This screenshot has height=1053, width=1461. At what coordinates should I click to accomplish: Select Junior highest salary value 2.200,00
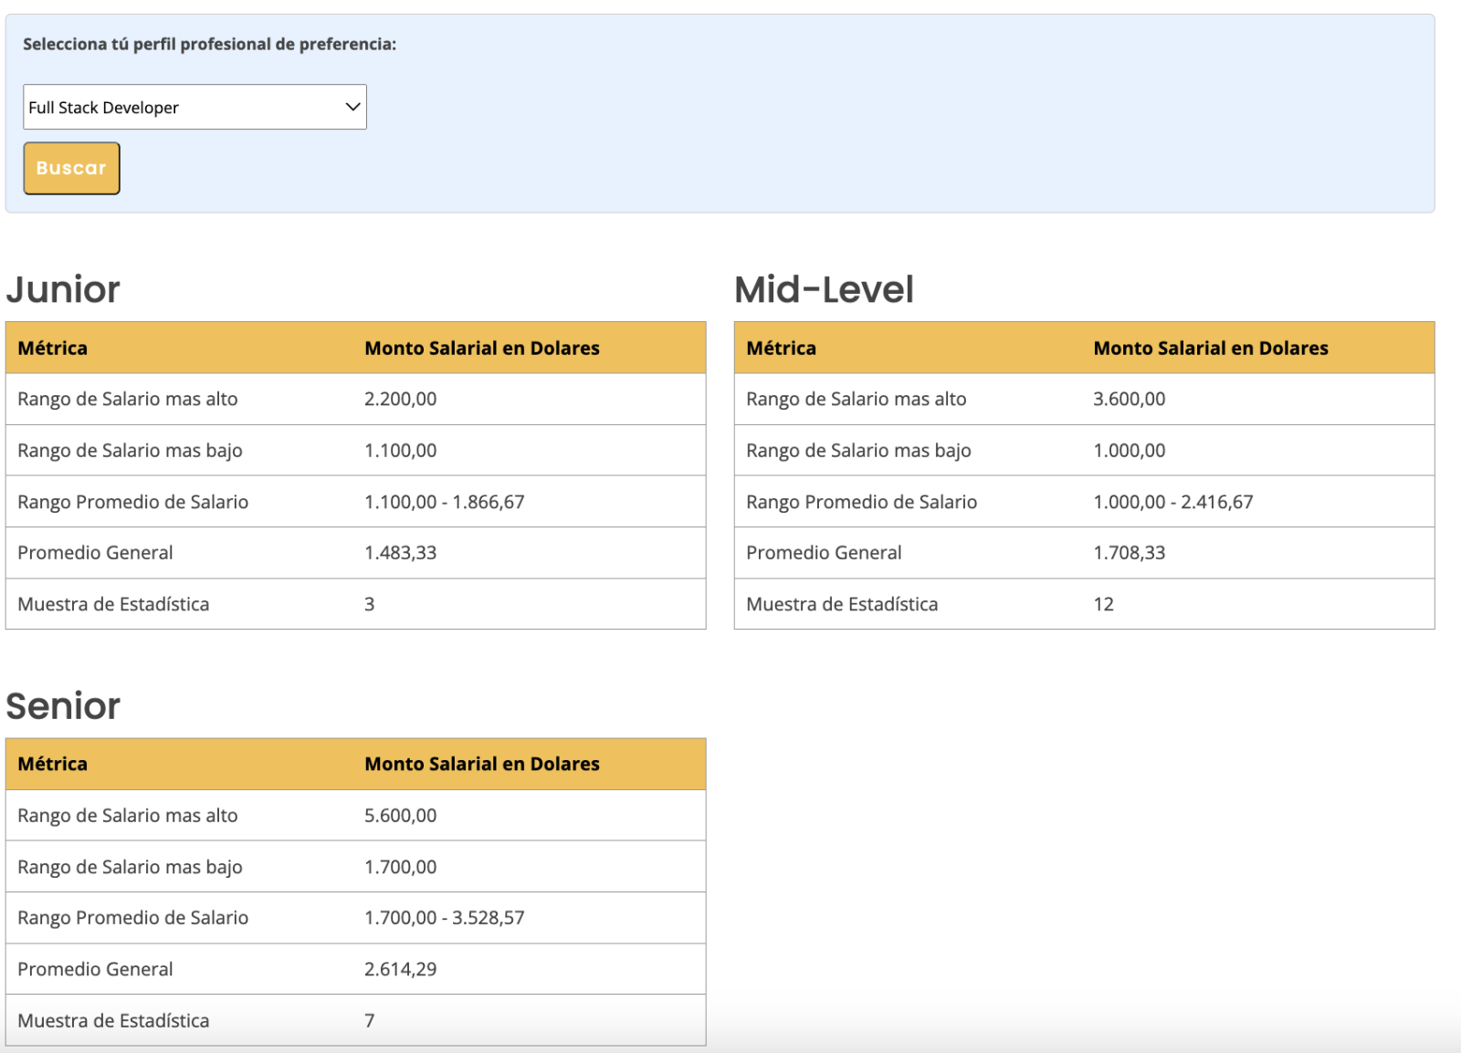401,399
